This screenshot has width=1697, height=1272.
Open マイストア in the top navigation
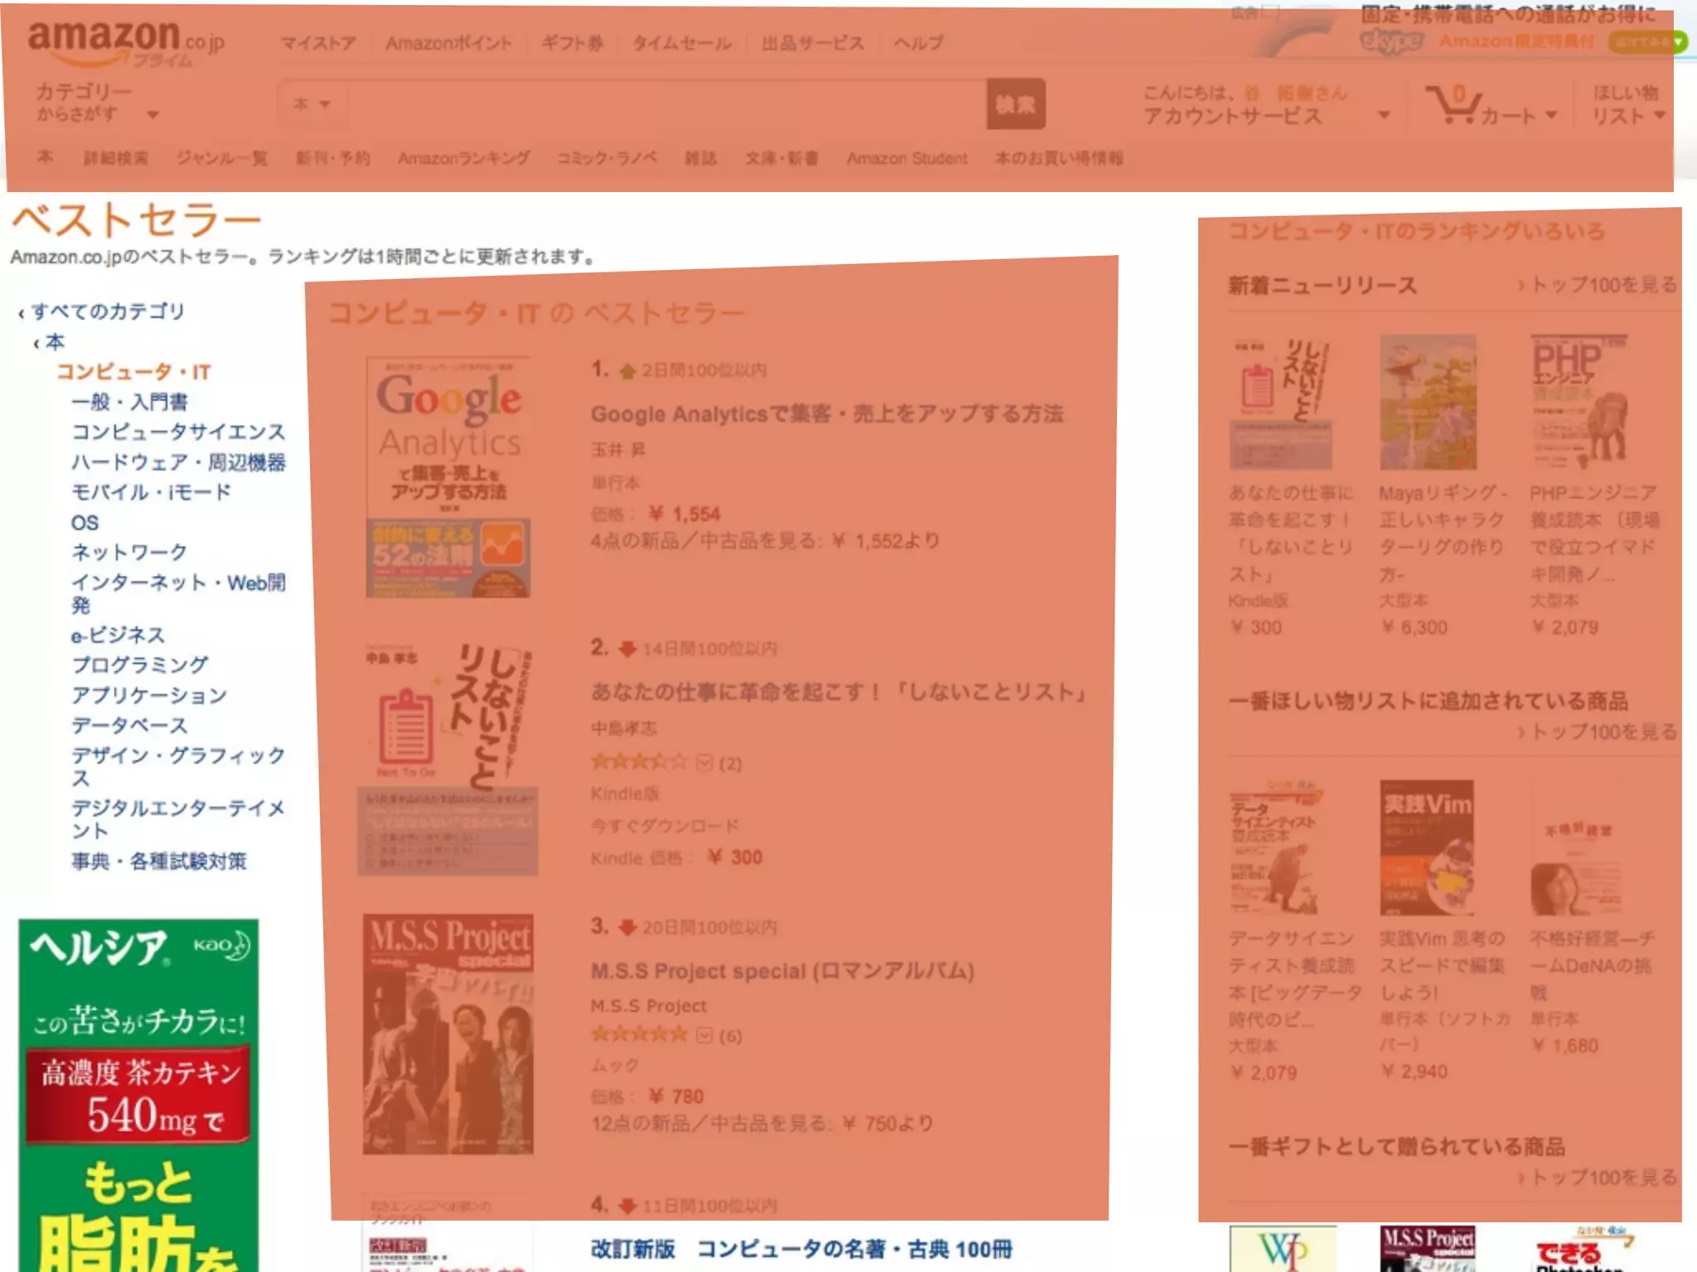tap(317, 43)
